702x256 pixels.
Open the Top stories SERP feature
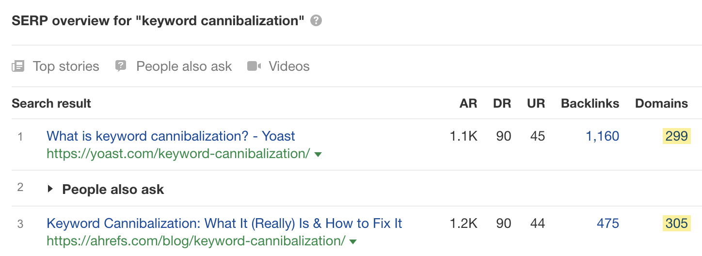[x=66, y=66]
